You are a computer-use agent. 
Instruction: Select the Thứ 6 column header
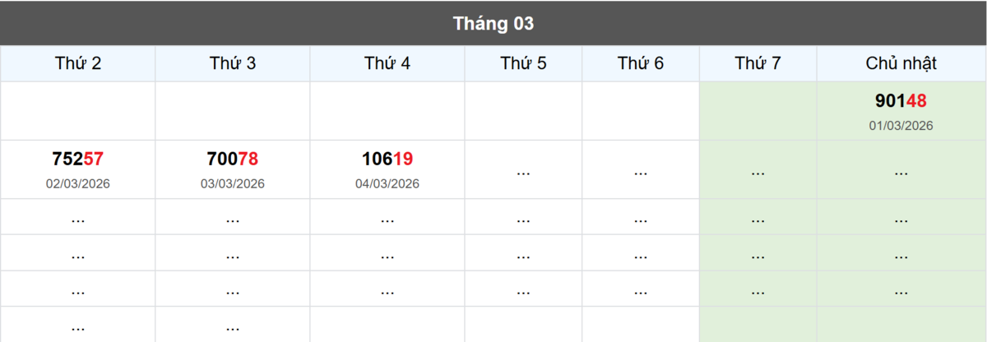click(641, 63)
